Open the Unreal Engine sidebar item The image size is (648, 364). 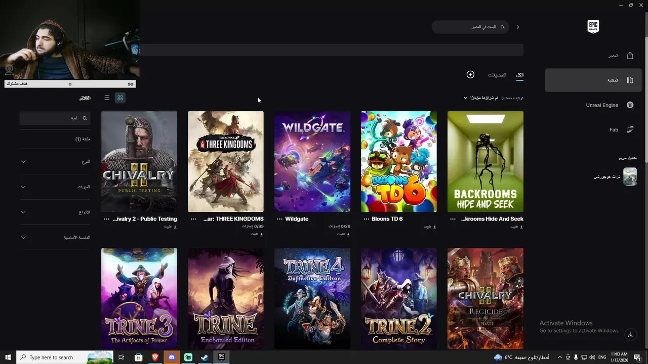click(x=593, y=105)
